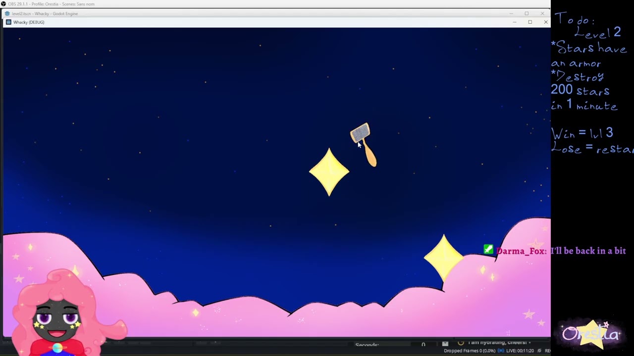
Task: Click the 'Win = lvl 3' note
Action: click(x=582, y=133)
